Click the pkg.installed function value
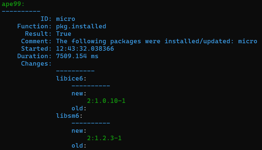Viewport: 262px width, 150px height. coord(81,26)
